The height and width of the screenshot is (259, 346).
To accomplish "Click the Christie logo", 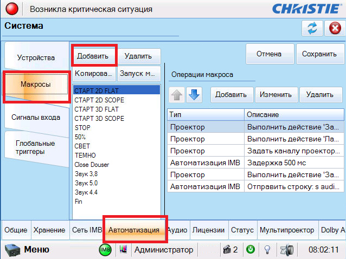I will pyautogui.click(x=307, y=9).
